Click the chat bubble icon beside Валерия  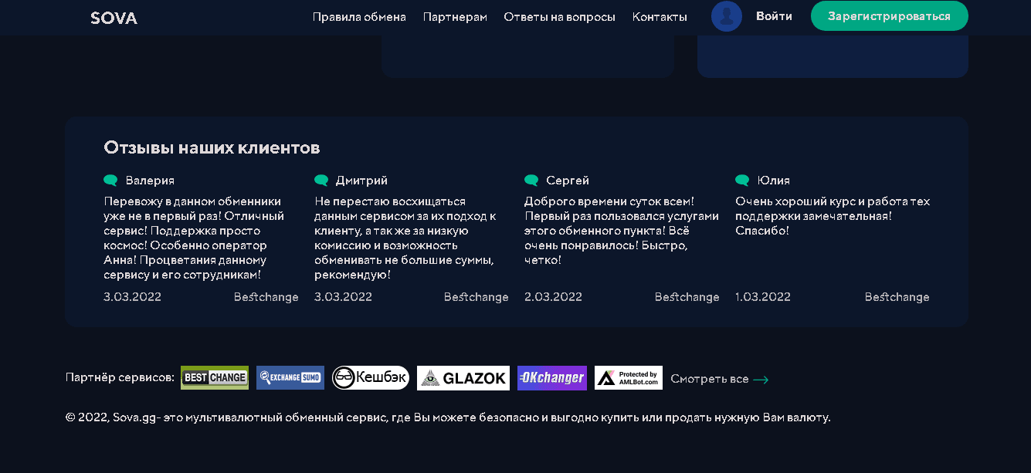pyautogui.click(x=110, y=181)
